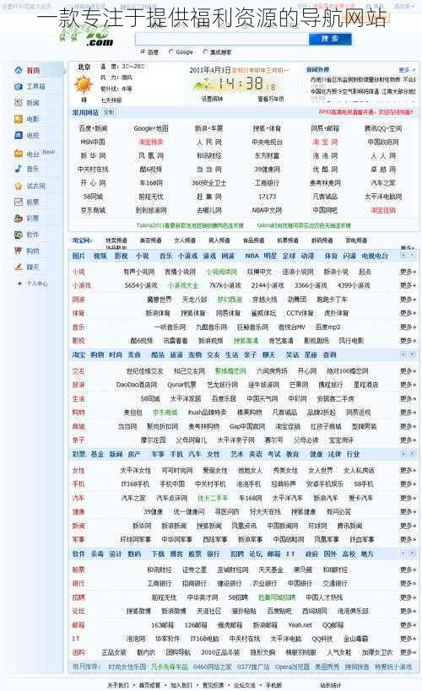This screenshot has height=691, width=422.
Task: Click the 音乐 music note icon
Action: 19,169
